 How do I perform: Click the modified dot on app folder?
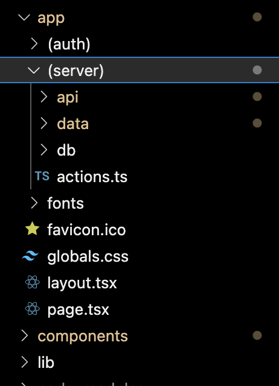pos(257,17)
